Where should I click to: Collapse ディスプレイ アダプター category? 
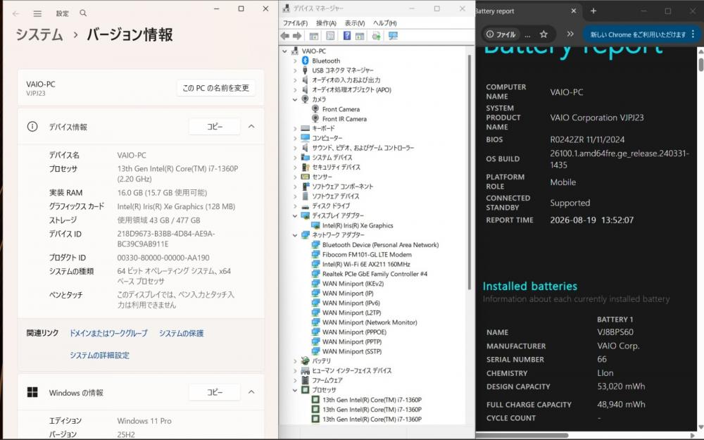[x=294, y=216]
